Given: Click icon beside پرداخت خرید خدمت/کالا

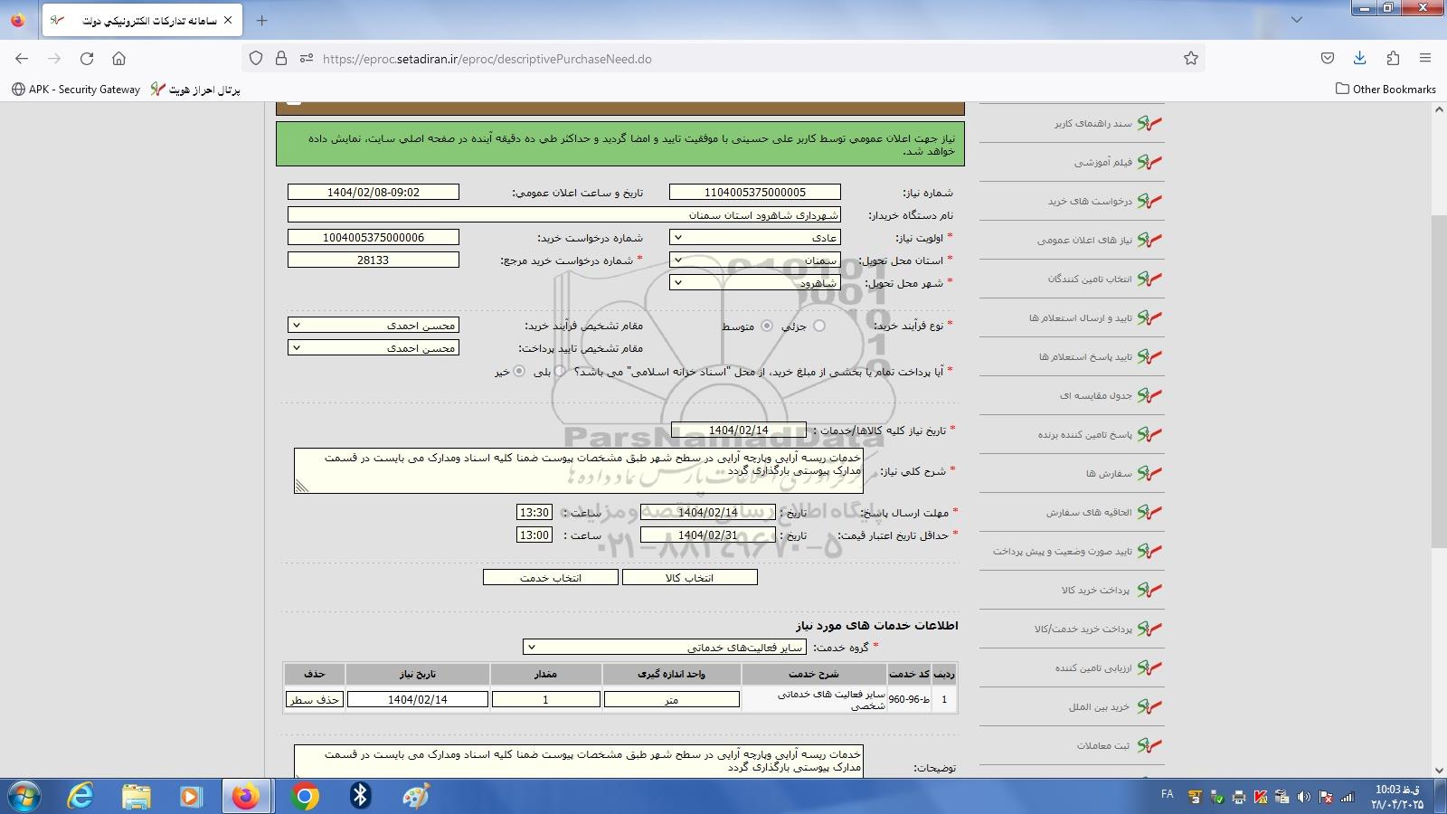Looking at the screenshot, I should pos(1149,629).
